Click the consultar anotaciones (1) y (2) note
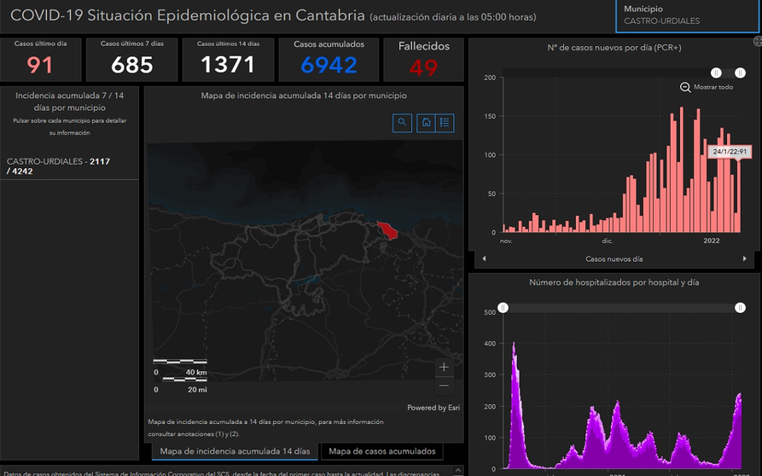 point(194,434)
